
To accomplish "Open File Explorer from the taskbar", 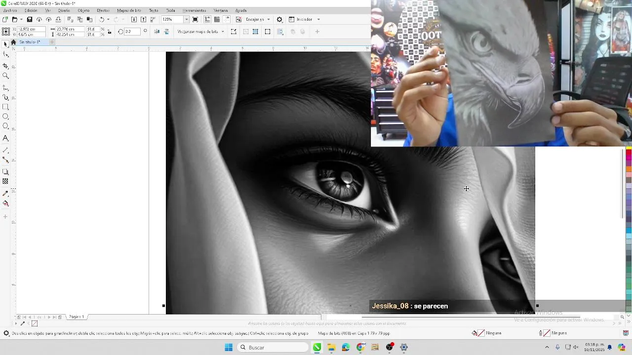I will tap(331, 348).
